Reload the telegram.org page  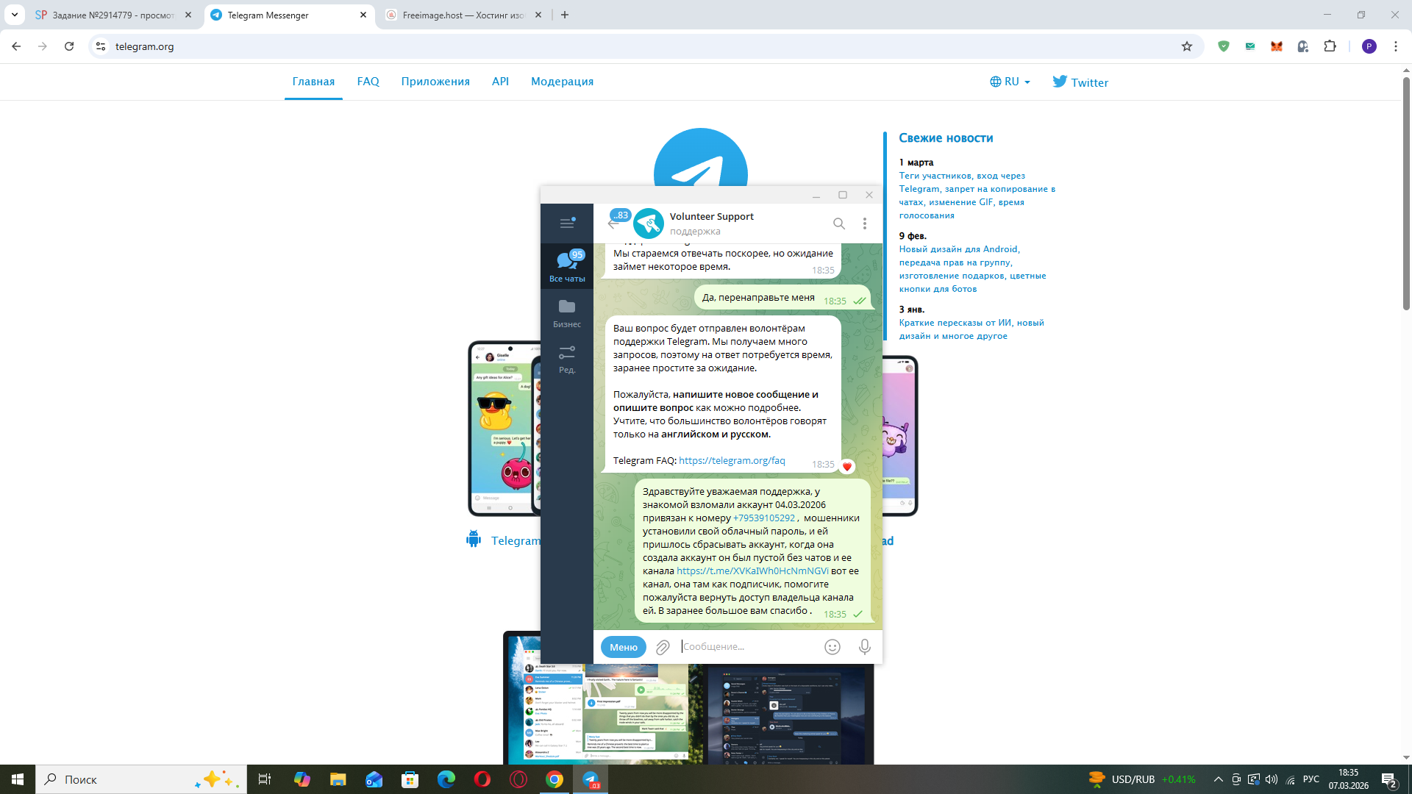coord(69,46)
